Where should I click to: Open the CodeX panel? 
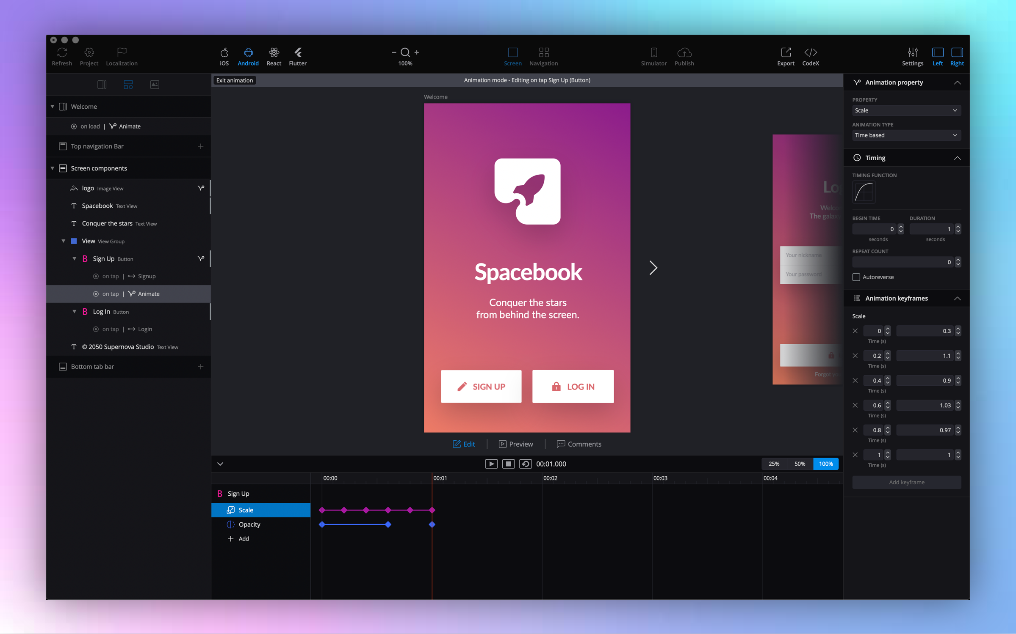click(x=810, y=52)
